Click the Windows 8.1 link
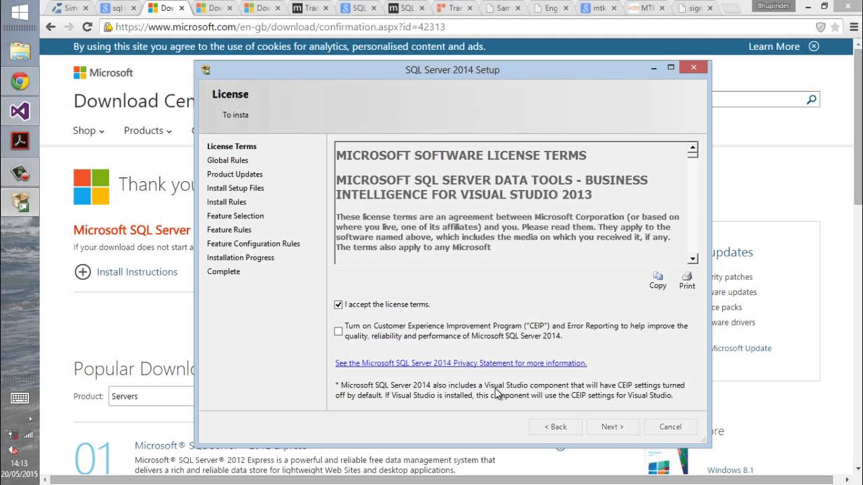This screenshot has height=485, width=863. (730, 470)
